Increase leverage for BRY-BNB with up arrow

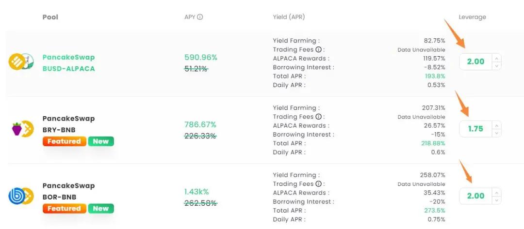(497, 125)
